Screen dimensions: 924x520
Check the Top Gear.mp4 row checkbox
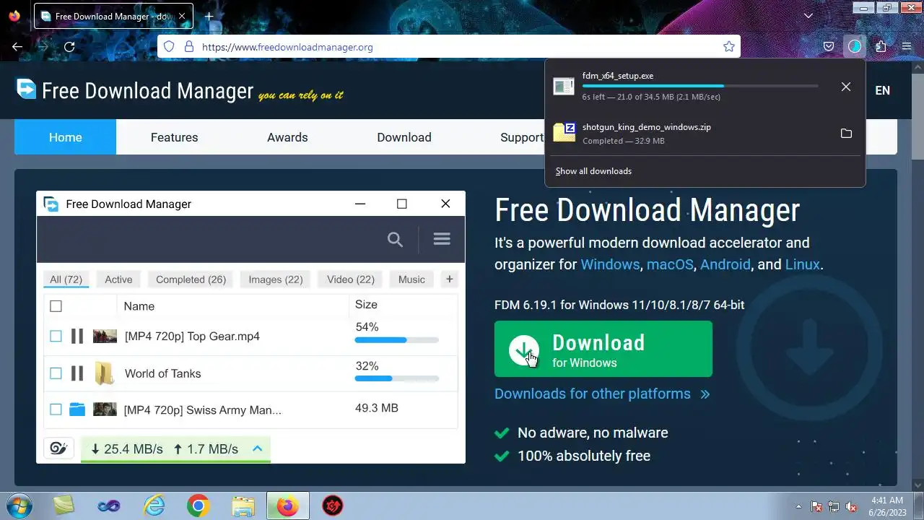point(56,336)
